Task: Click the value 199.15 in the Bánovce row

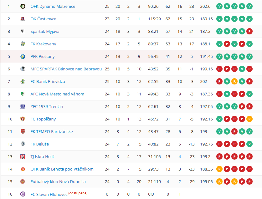Action: [x=207, y=69]
